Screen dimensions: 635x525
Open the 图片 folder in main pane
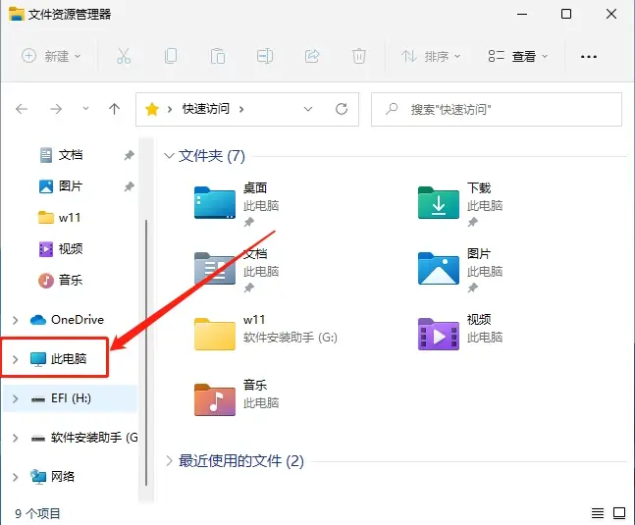[439, 268]
